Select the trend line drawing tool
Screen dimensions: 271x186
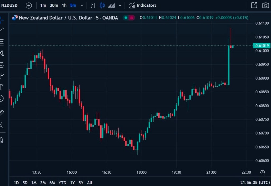(2, 30)
